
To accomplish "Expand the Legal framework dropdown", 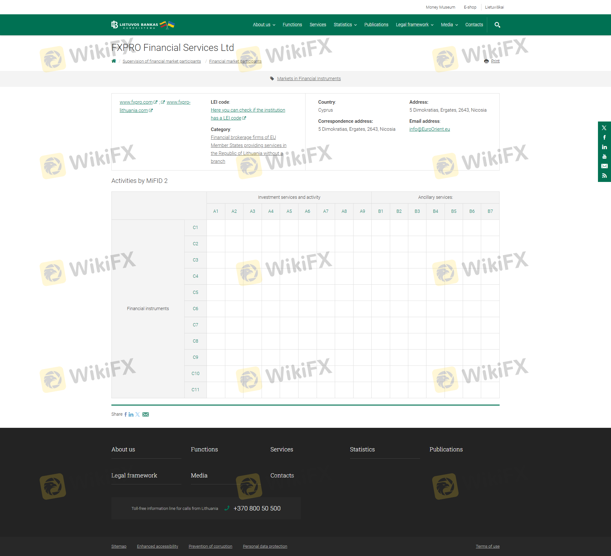I will [414, 25].
